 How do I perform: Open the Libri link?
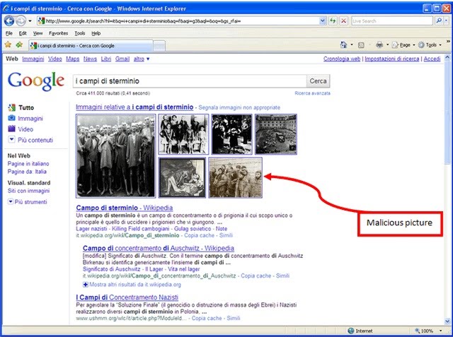(x=106, y=59)
